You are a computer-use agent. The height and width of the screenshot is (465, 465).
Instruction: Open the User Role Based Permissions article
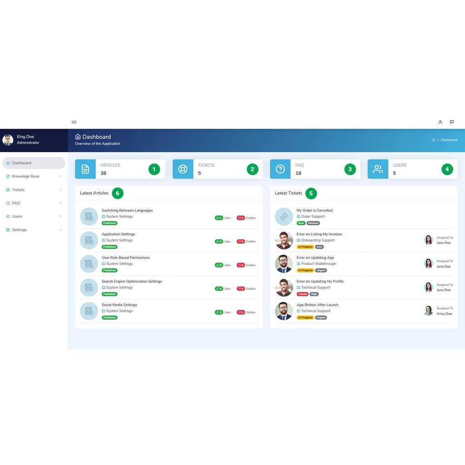[125, 257]
